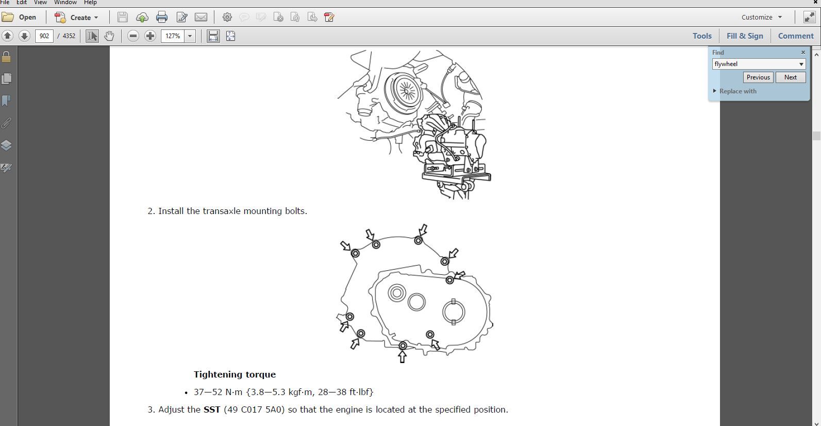Open the Attachments paperclip panel
This screenshot has height=426, width=821.
[x=7, y=123]
